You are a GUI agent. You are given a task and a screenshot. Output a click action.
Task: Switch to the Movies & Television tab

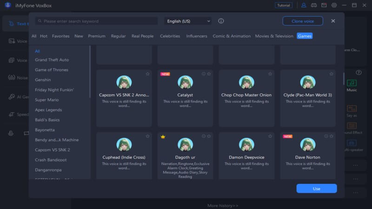click(274, 36)
